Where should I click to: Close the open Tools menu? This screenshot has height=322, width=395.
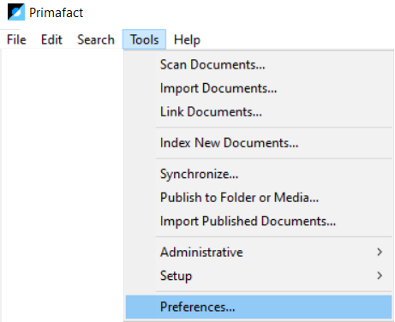coord(144,39)
